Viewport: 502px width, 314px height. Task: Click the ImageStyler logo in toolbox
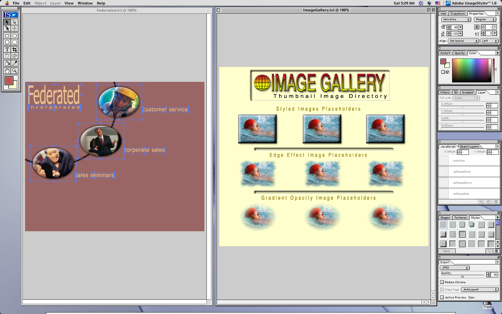click(x=11, y=15)
